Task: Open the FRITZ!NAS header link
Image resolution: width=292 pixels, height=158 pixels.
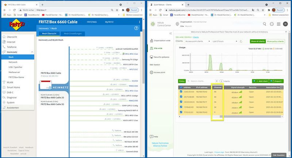Action: pyautogui.click(x=92, y=22)
